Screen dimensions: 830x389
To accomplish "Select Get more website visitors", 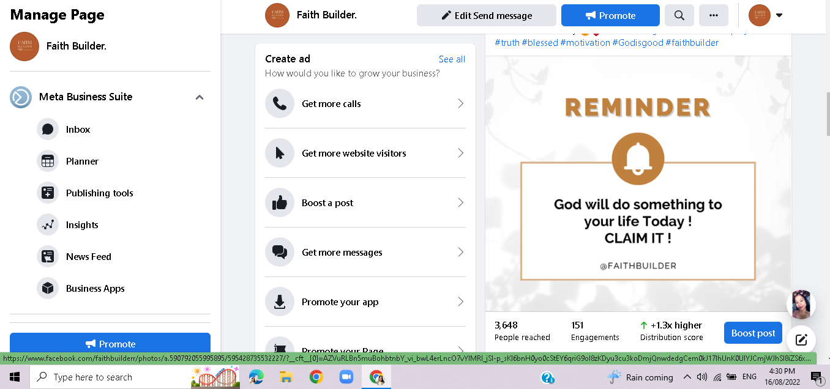I will 365,154.
